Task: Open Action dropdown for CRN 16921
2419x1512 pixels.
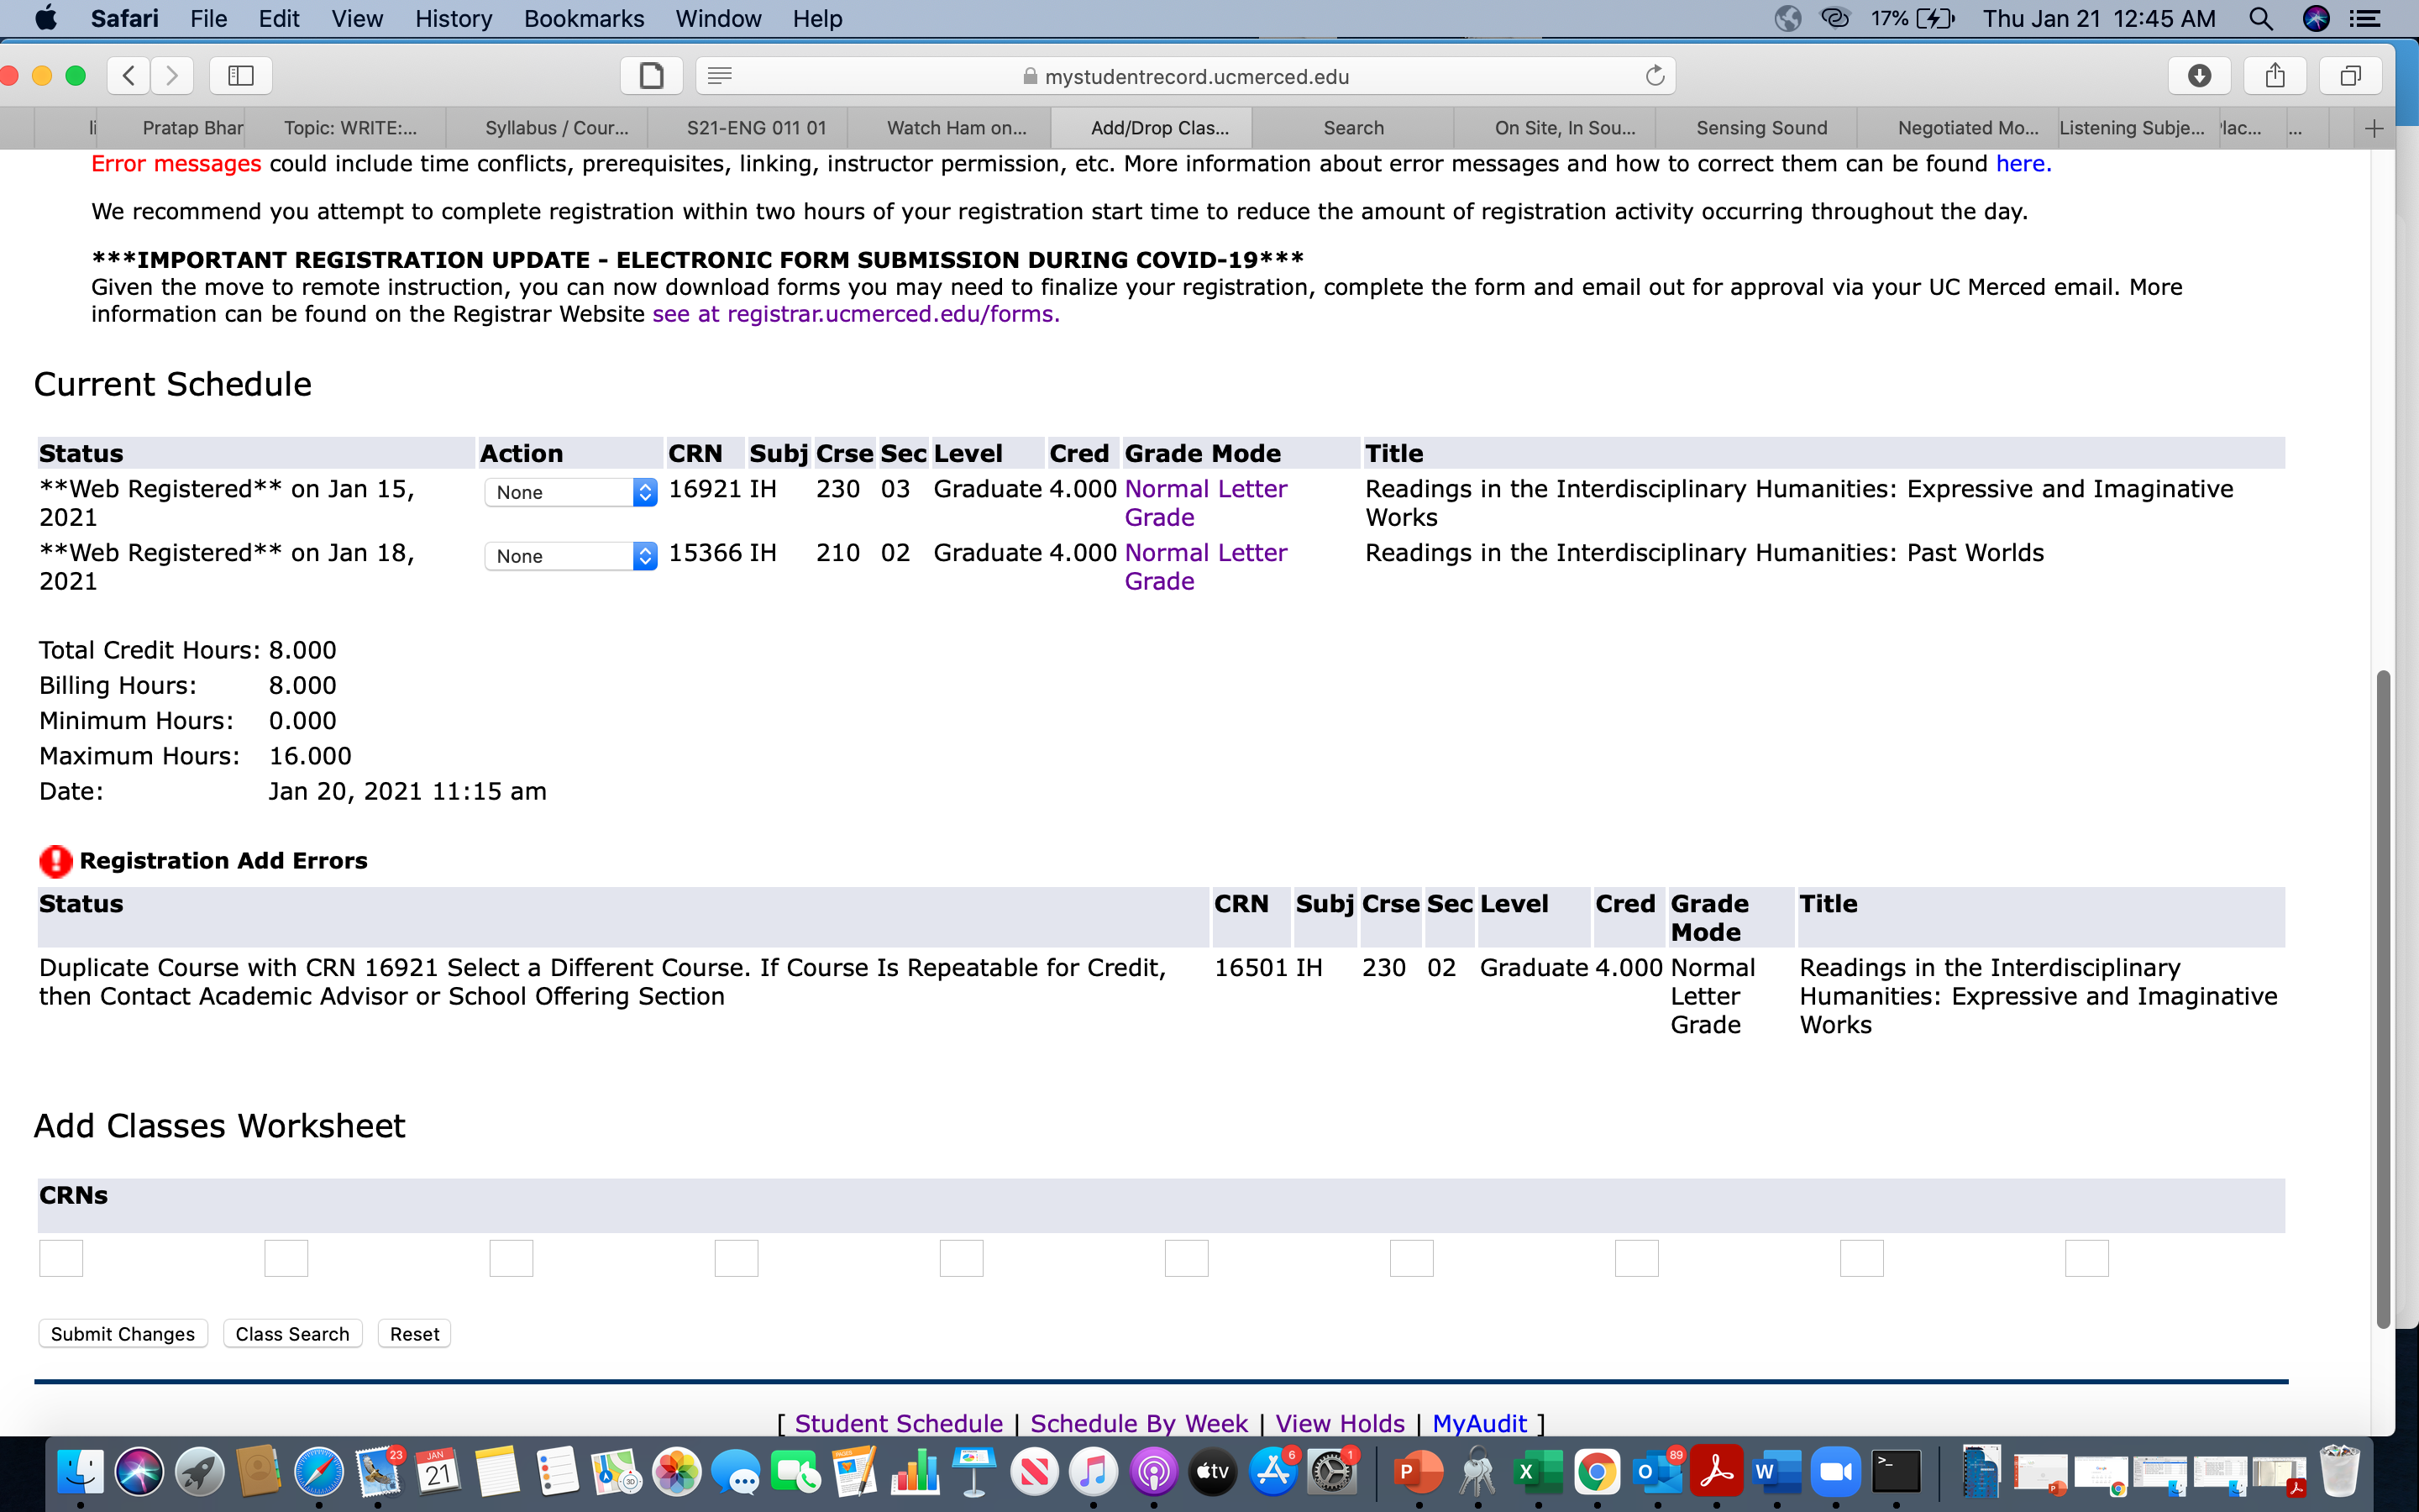Action: (x=571, y=492)
